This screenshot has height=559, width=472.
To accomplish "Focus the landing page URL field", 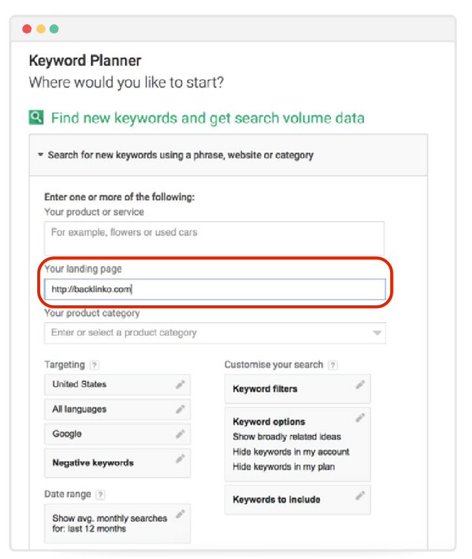I will coord(215,289).
